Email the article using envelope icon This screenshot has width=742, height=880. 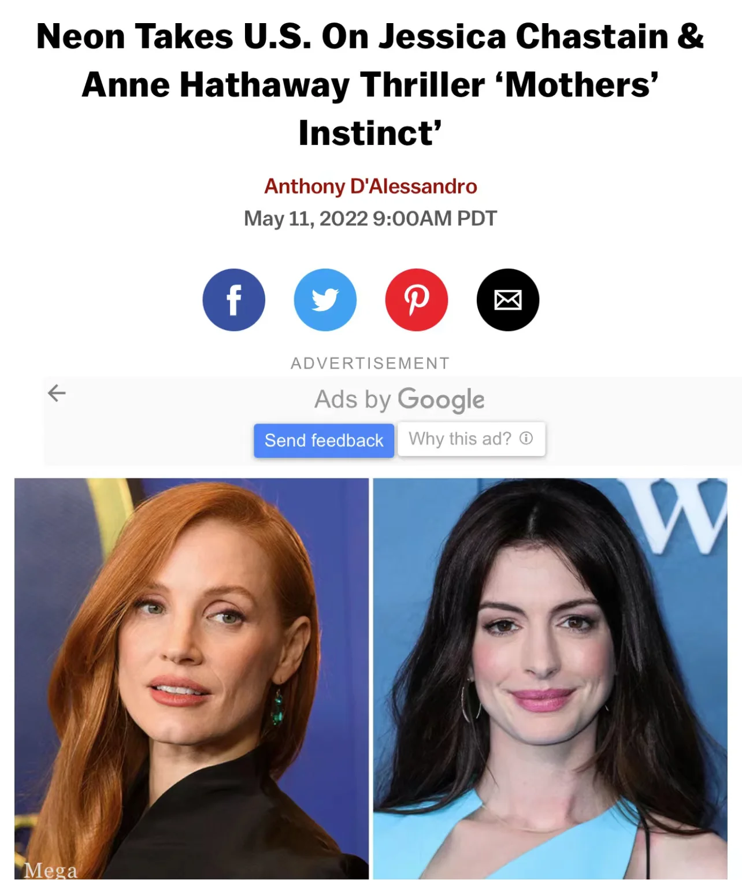coord(508,300)
